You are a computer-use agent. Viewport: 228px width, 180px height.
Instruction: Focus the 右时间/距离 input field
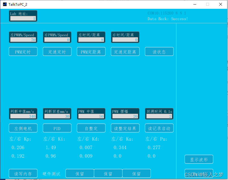coord(125,40)
